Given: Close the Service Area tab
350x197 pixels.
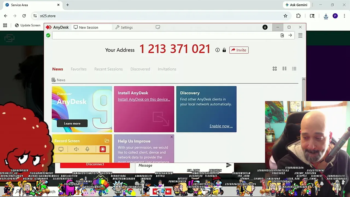Looking at the screenshot, I should pos(58,5).
